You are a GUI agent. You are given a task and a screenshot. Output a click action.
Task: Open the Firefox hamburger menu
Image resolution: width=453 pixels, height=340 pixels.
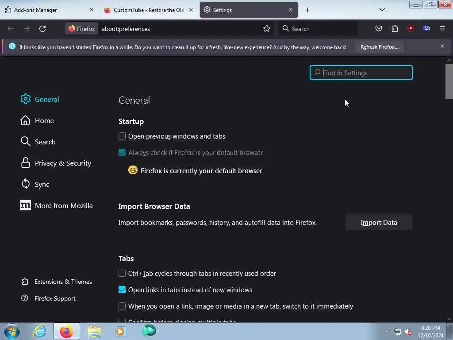[x=442, y=28]
